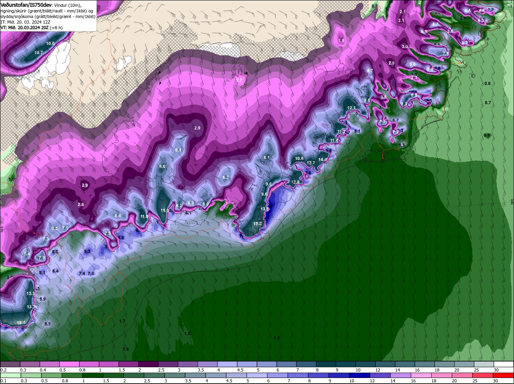Viewport: 514px width, 384px height.
Task: Click the white swatch ending the snow scale
Action: 504,364
